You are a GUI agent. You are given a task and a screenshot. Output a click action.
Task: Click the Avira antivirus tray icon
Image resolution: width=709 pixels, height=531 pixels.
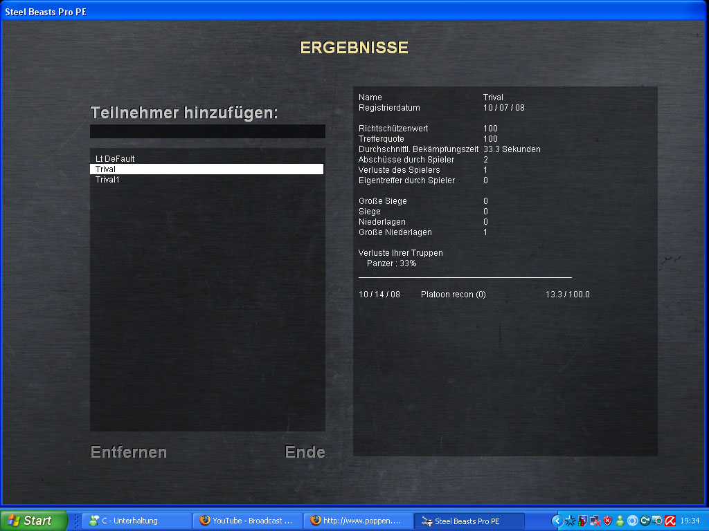(670, 521)
